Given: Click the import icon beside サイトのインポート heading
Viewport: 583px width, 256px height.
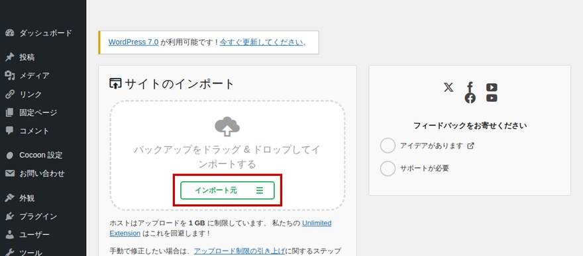Looking at the screenshot, I should pyautogui.click(x=115, y=84).
